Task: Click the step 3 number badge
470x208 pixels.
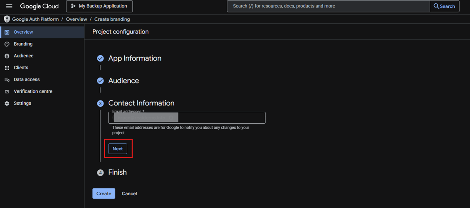Action: click(x=100, y=103)
